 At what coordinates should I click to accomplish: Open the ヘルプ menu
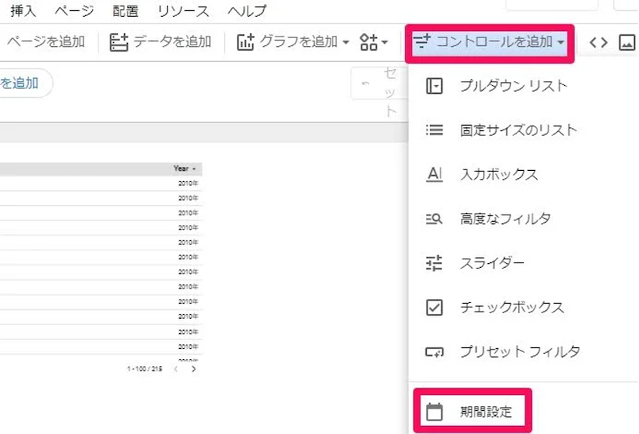(x=246, y=11)
